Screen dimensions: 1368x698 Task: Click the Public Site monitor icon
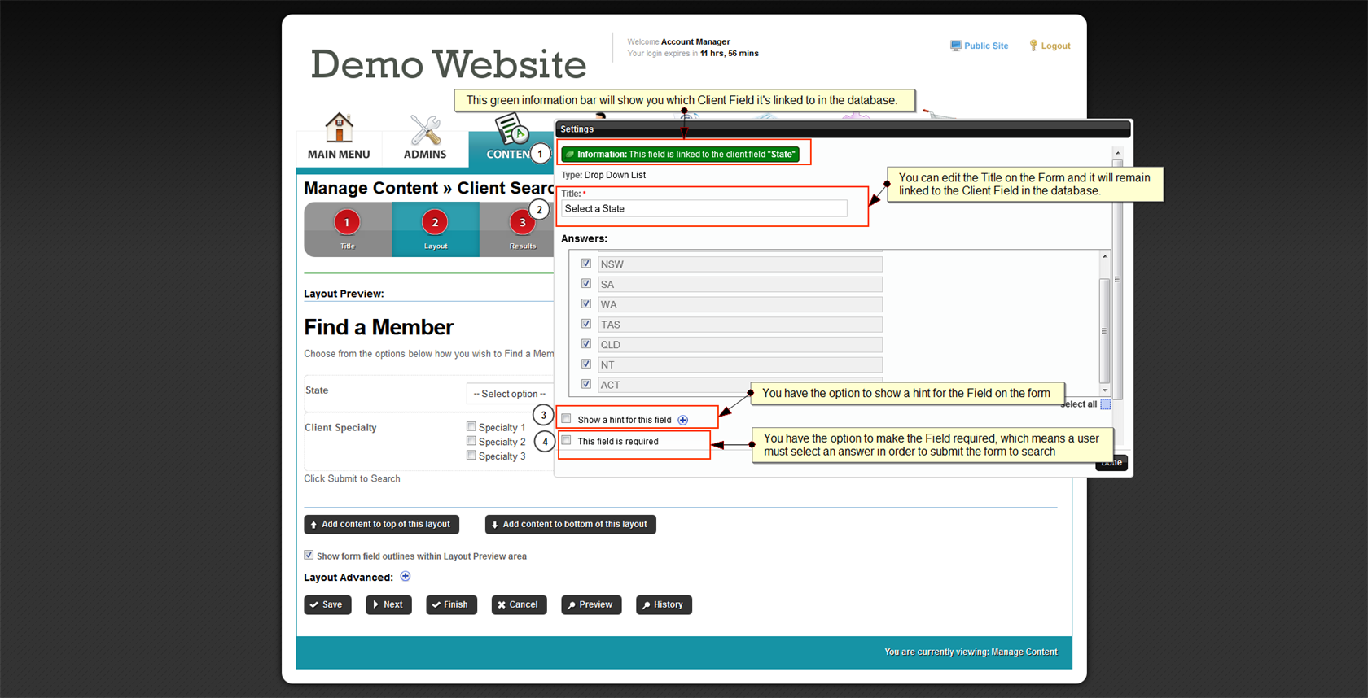(x=955, y=46)
